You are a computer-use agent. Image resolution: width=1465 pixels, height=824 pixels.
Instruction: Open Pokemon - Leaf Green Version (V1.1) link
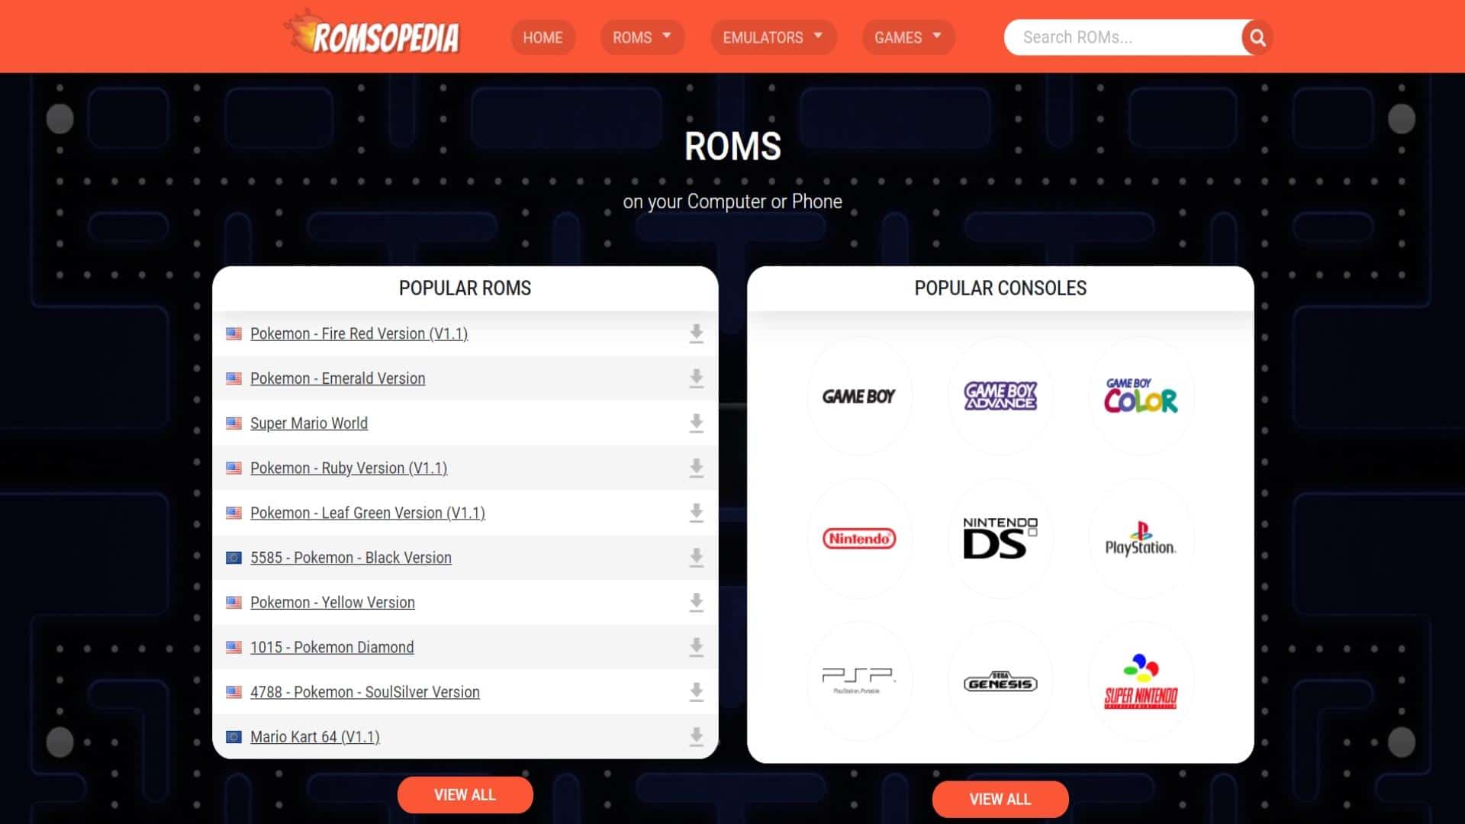tap(368, 513)
